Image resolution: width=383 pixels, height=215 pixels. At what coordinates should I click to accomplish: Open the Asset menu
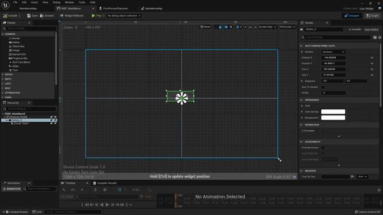click(x=34, y=2)
